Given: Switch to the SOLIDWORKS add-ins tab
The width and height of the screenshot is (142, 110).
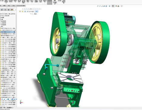Looking at the screenshot, I should (21, 6).
